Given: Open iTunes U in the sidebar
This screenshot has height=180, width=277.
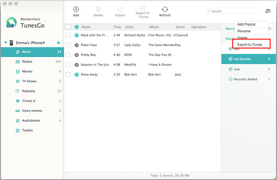Looking at the screenshot, I should [32, 101].
